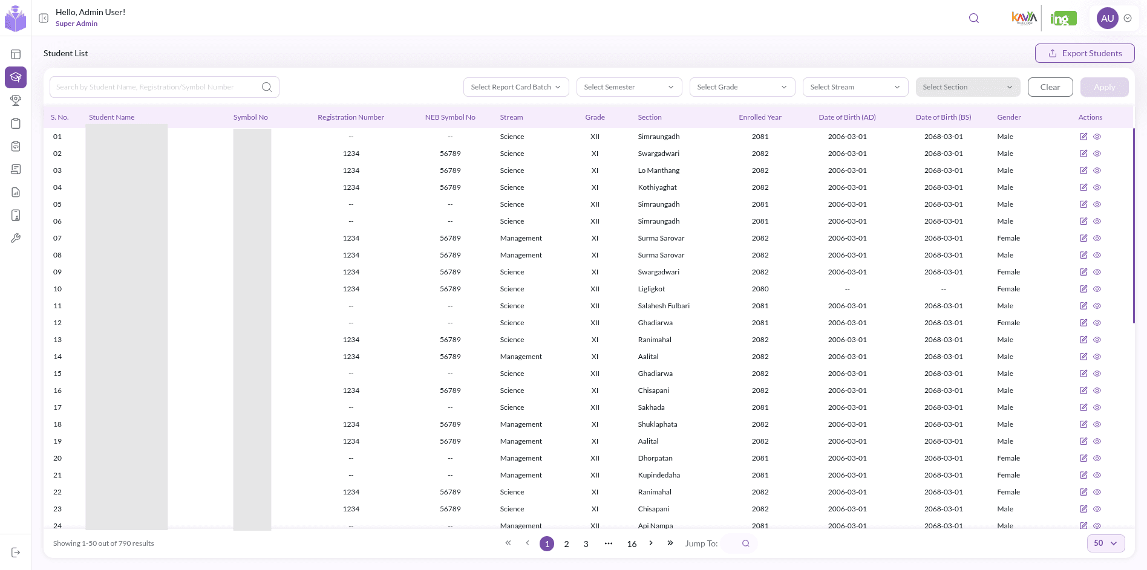Change the page size dropdown showing 50
Viewport: 1147px width, 570px height.
(x=1106, y=543)
